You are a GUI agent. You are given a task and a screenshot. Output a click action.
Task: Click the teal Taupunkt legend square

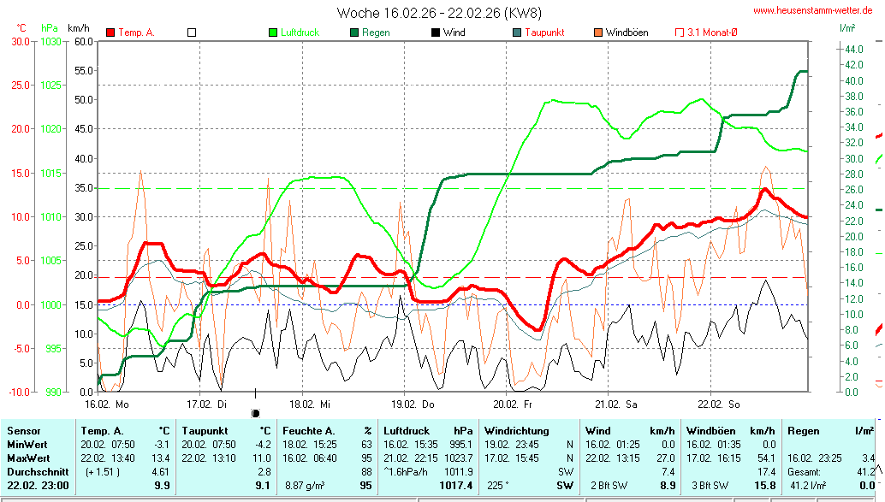(x=516, y=32)
